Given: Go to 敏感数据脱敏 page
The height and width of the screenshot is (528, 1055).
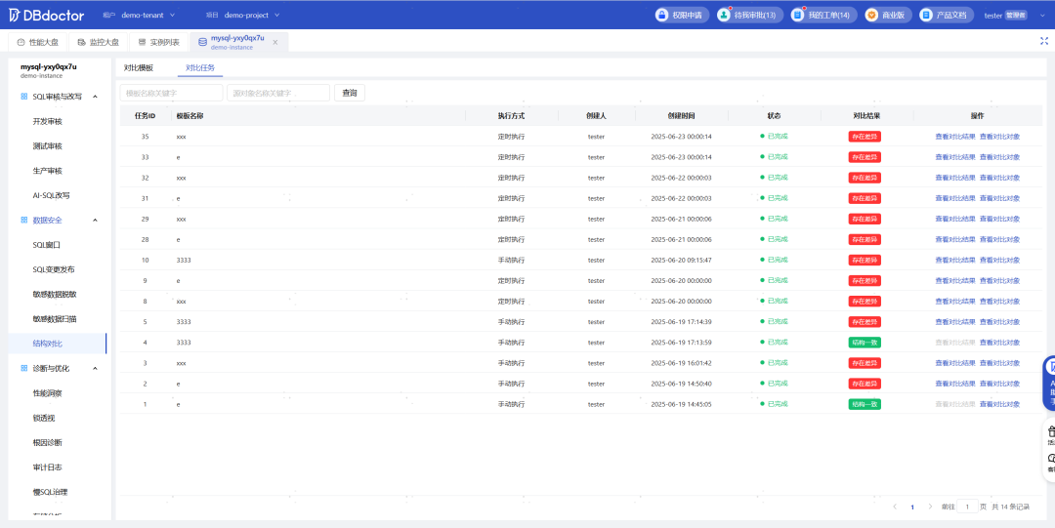Looking at the screenshot, I should coord(55,294).
